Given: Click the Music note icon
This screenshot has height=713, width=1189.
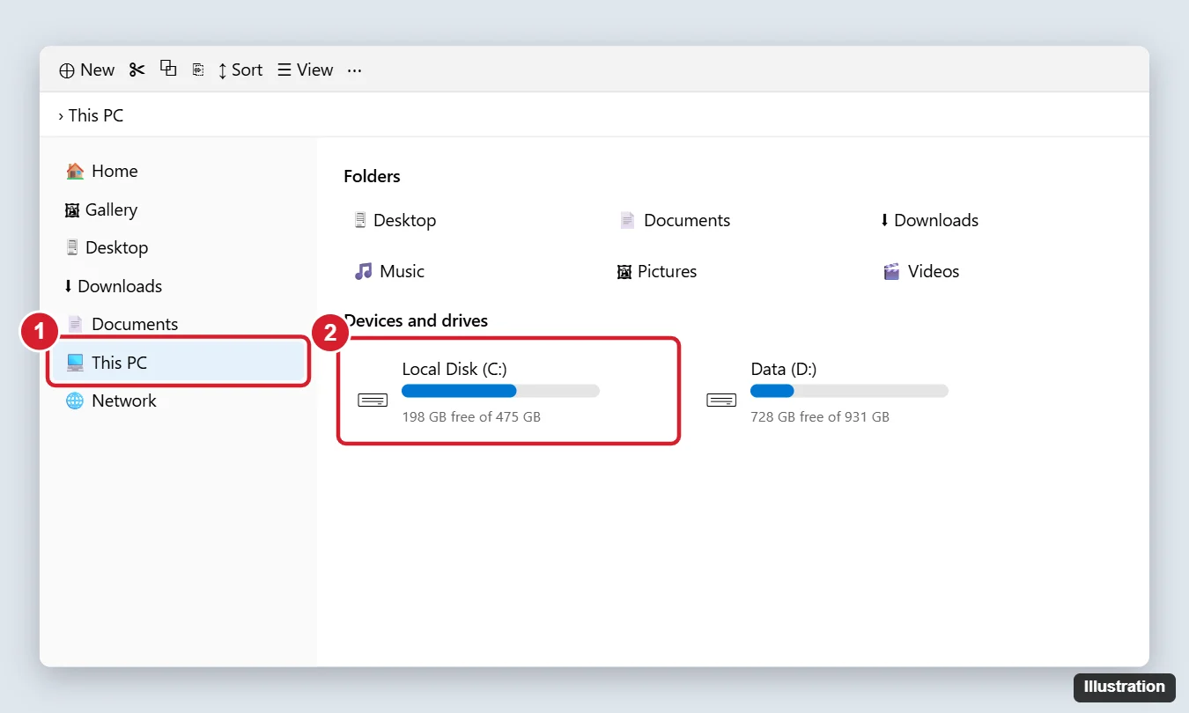Looking at the screenshot, I should click(363, 271).
